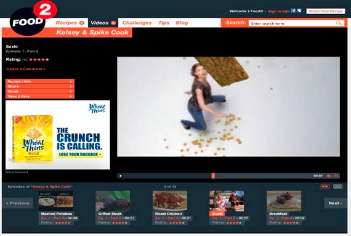The image size is (351, 236).
Task: Click the Sign in with link
Action: click(279, 11)
